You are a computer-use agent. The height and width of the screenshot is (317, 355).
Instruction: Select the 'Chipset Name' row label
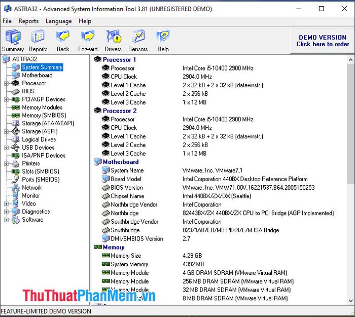pos(127,196)
